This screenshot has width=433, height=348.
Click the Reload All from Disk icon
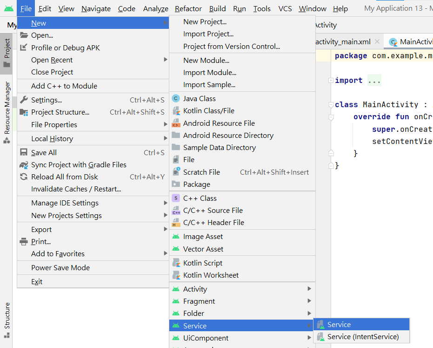click(x=24, y=177)
